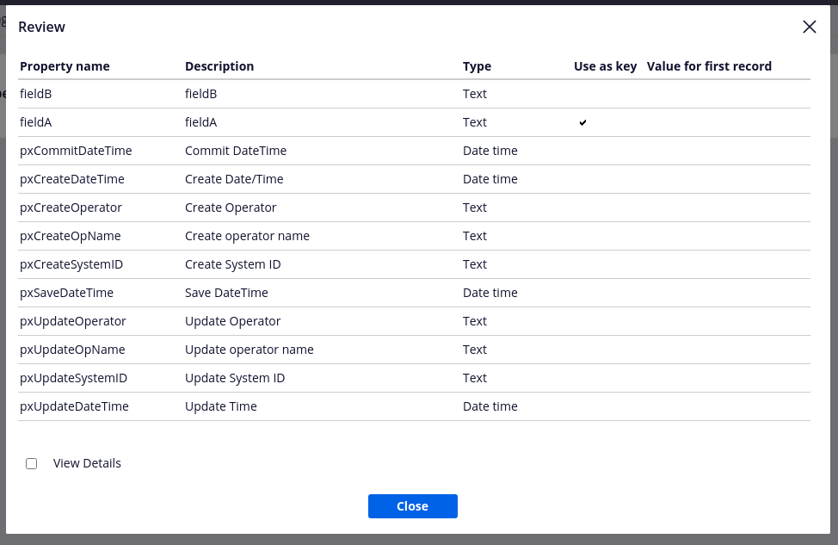The image size is (838, 545).
Task: Click the Use as key column header
Action: 605,65
